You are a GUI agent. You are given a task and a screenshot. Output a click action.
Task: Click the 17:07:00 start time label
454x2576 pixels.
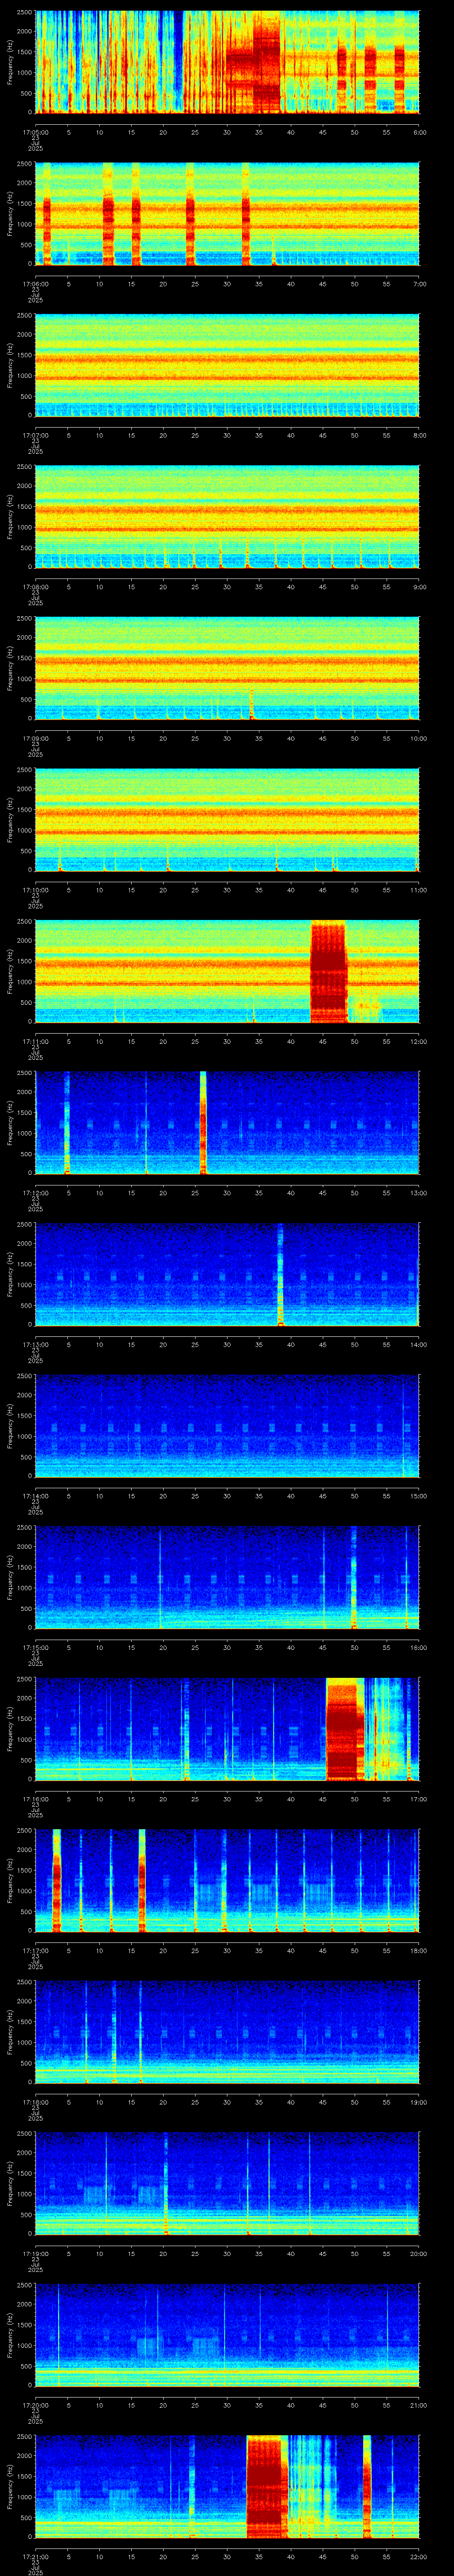pyautogui.click(x=35, y=435)
